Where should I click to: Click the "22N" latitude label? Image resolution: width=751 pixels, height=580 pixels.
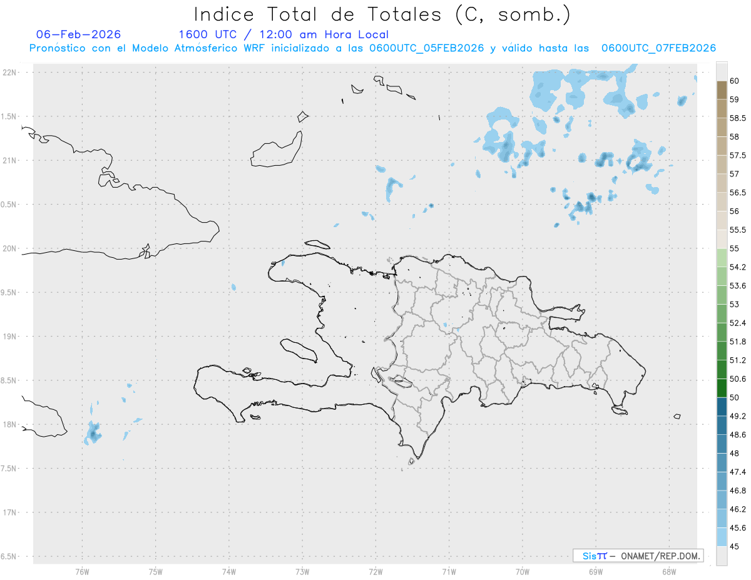coord(10,73)
